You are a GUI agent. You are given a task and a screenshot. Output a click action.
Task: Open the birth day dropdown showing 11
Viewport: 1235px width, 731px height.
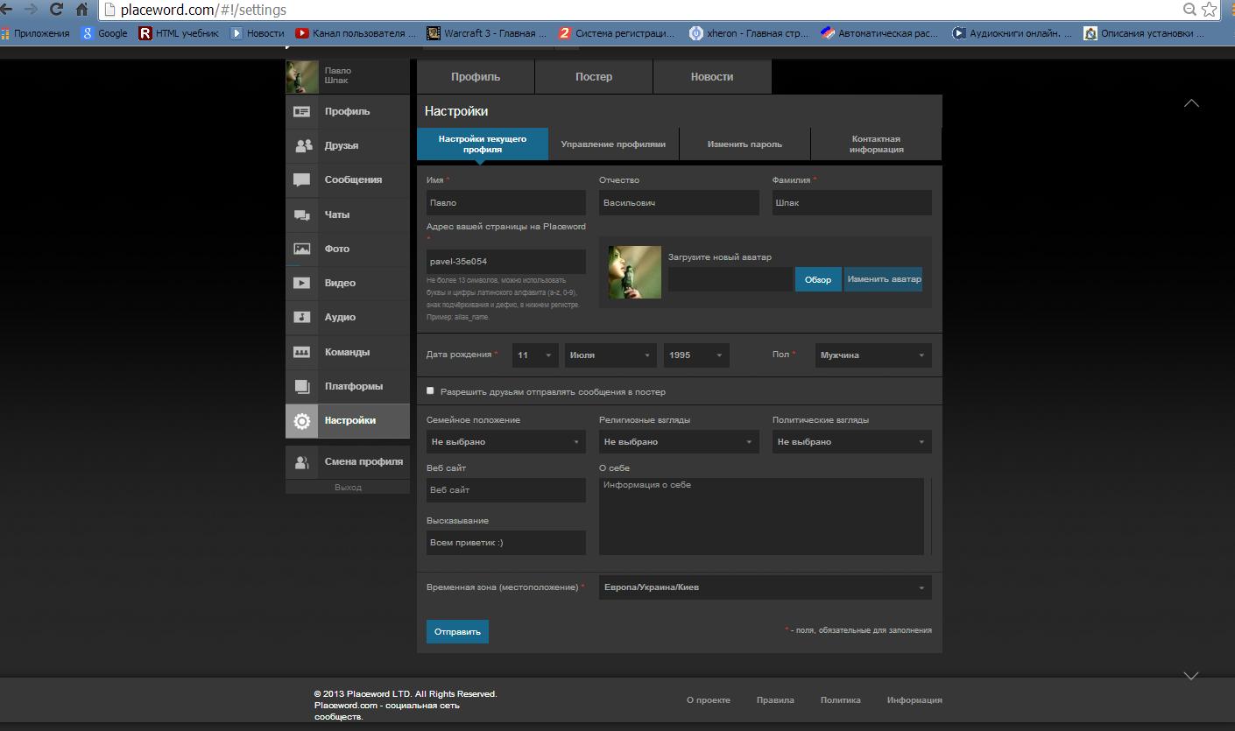pos(535,355)
